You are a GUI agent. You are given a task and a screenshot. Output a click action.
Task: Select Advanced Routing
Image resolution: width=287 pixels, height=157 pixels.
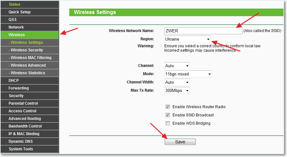30,119
